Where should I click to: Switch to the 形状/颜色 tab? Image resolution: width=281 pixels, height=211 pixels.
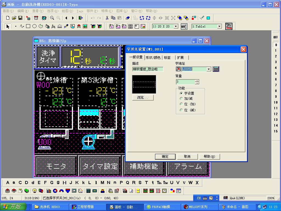(153, 58)
